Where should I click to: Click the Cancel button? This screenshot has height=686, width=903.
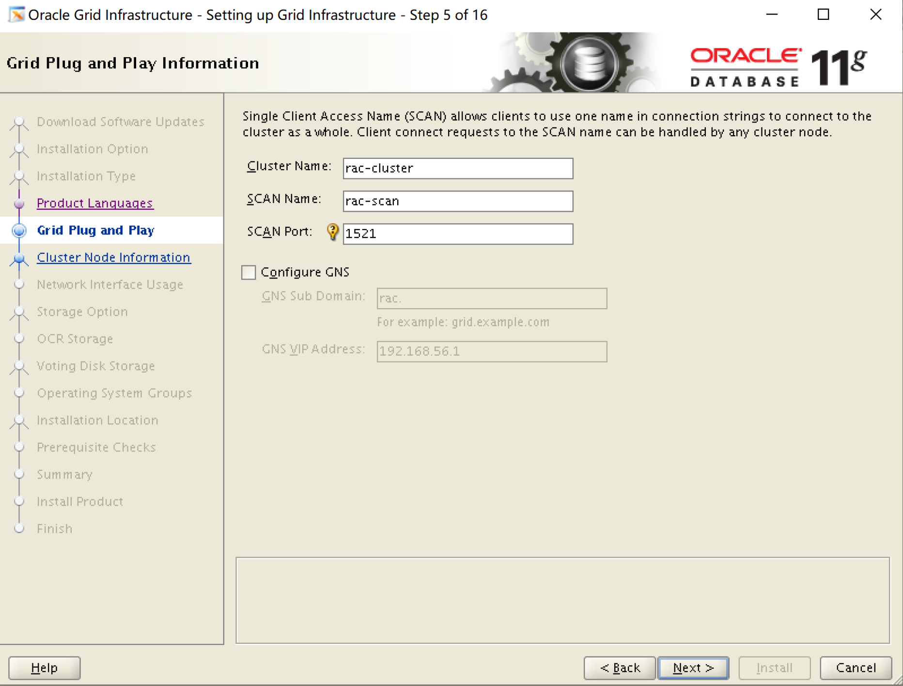[x=856, y=668]
